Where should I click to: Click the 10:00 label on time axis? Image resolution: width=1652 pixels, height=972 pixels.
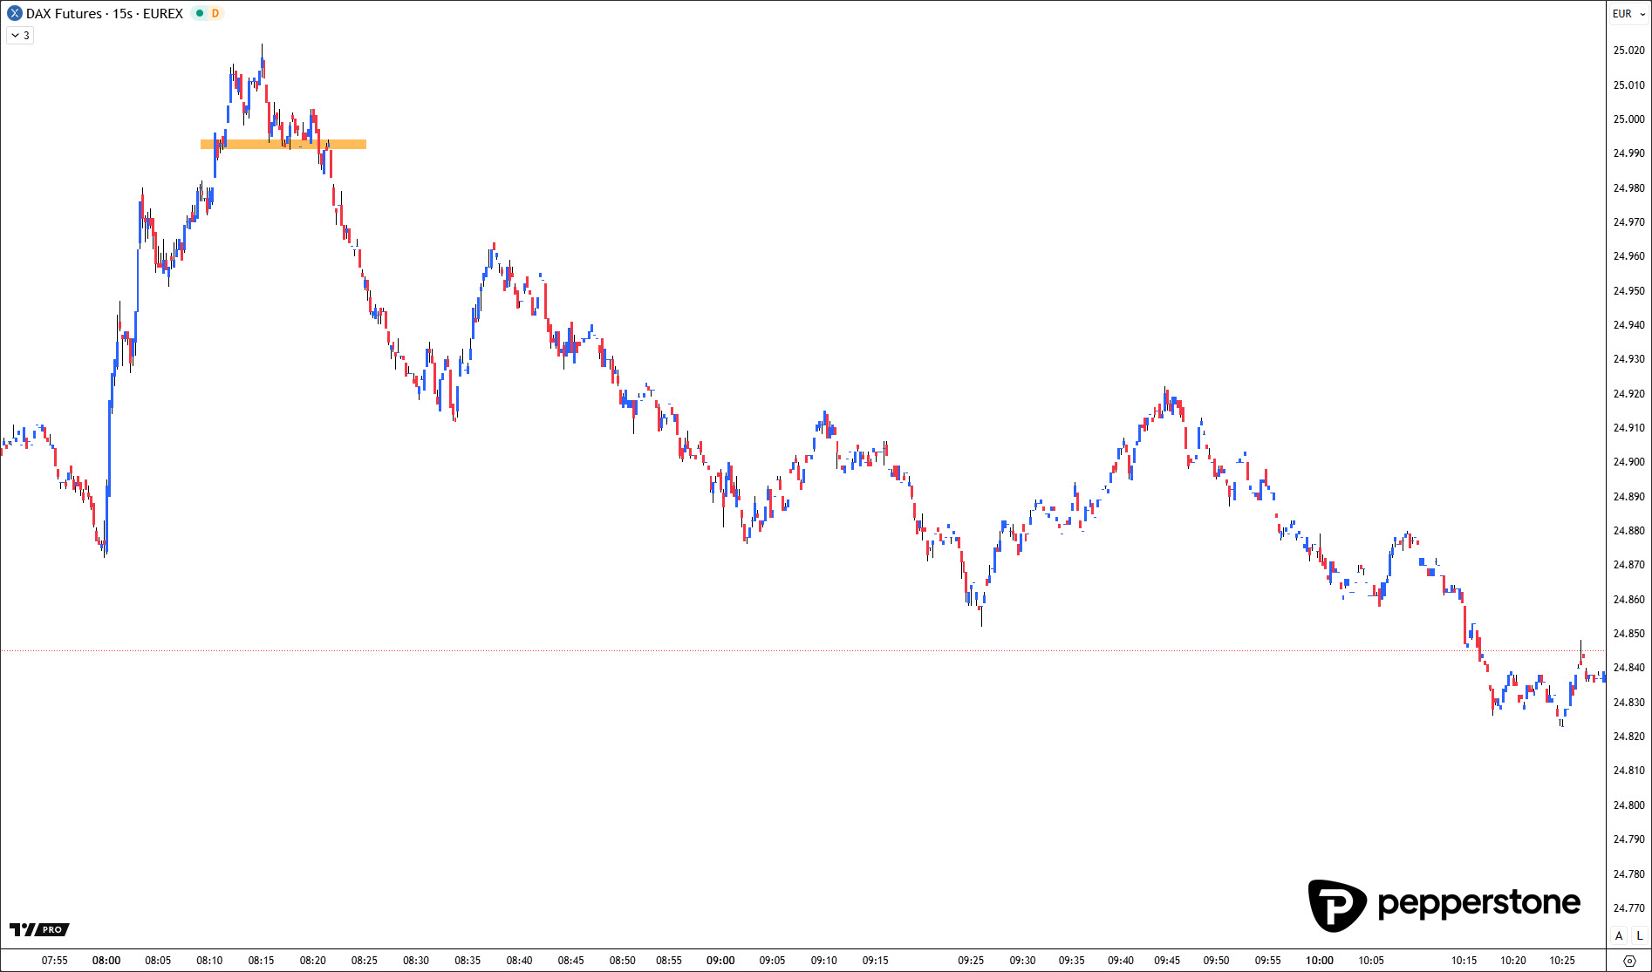1319,961
